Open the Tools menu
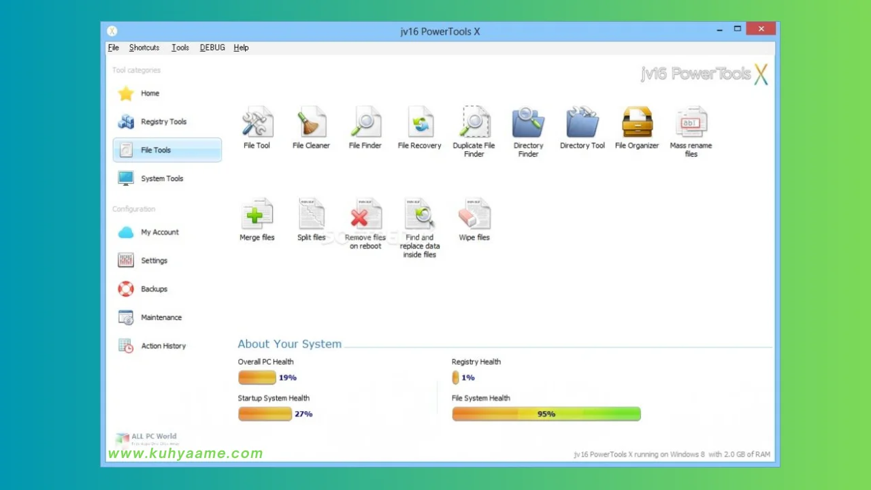Screen dimensions: 871x490 pos(180,48)
